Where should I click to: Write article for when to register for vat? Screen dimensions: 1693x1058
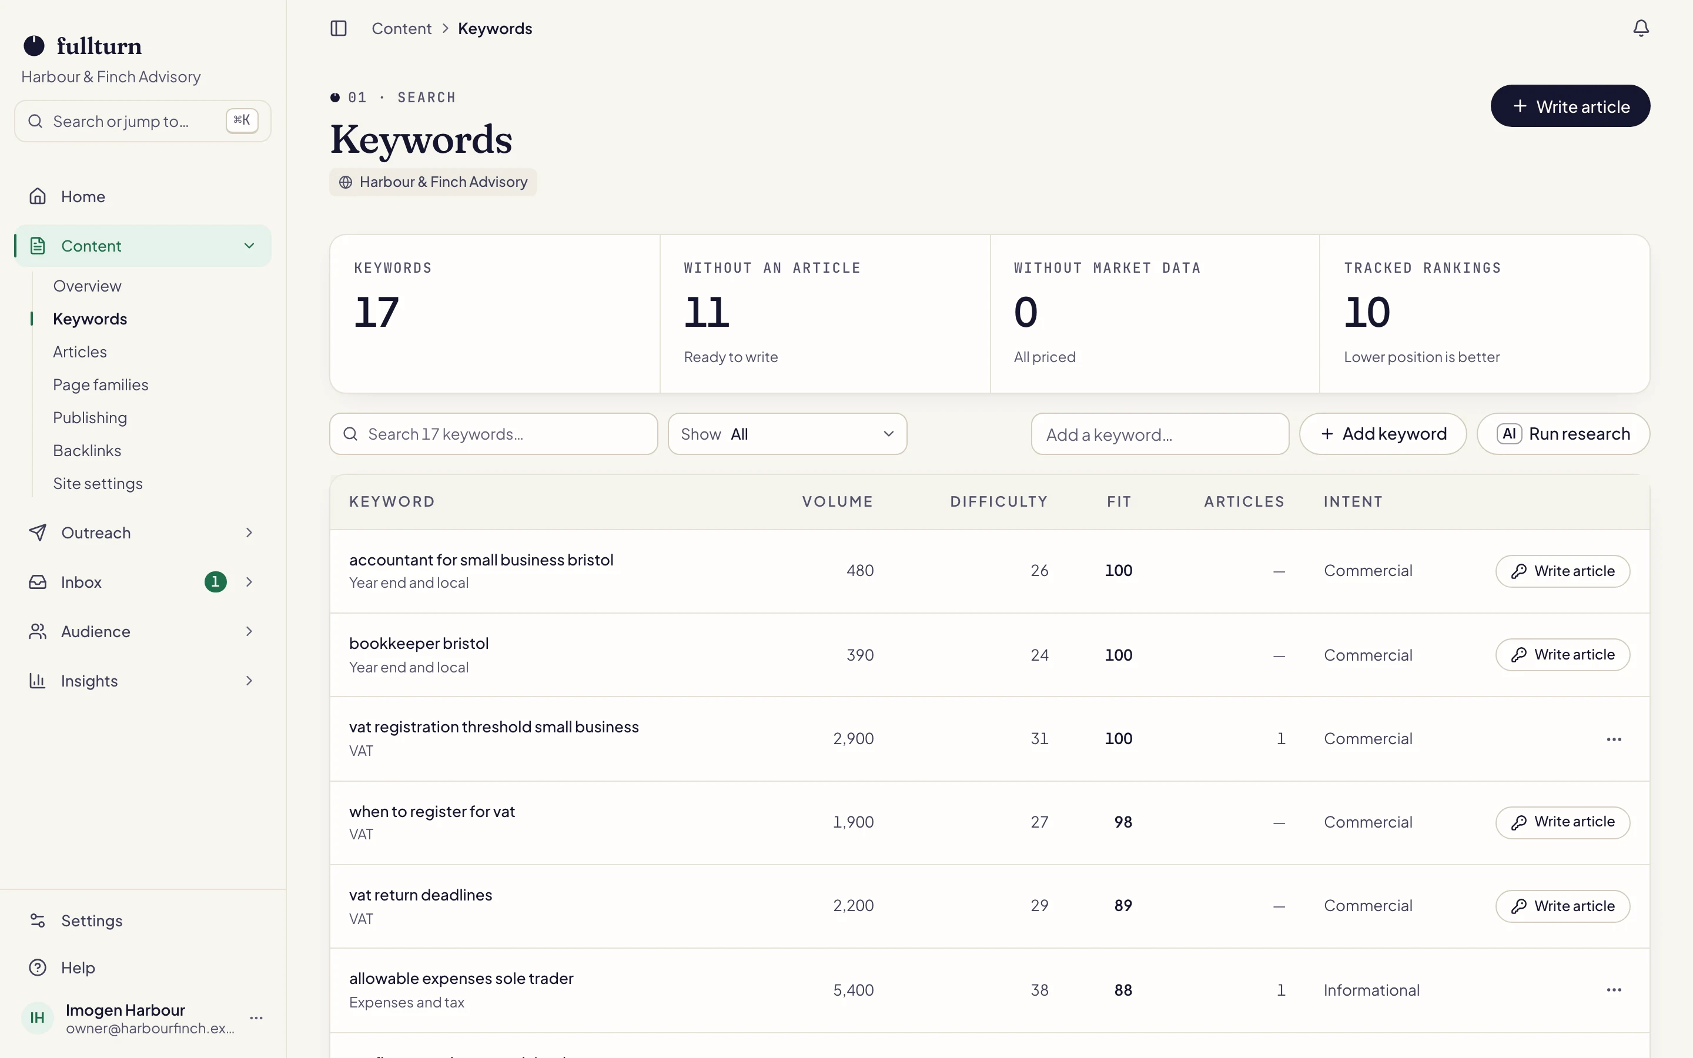1562,822
